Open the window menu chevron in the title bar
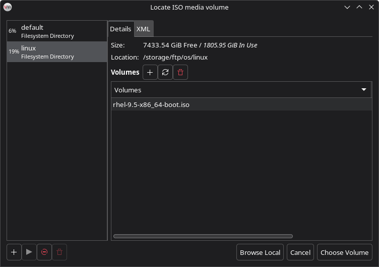This screenshot has width=379, height=267. 347,7
